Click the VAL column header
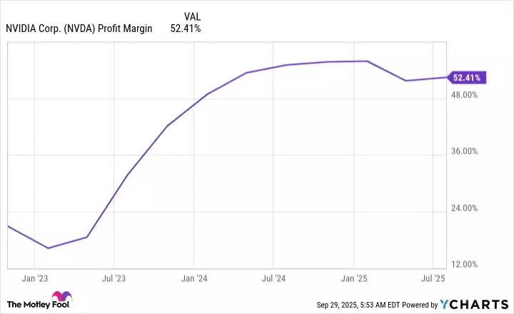Screen dimensions: 514x314 193,15
